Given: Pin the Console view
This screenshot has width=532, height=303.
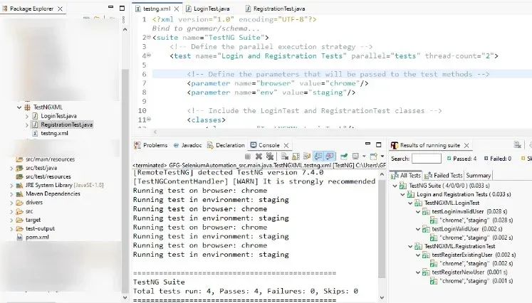Looking at the screenshot, I should [344, 156].
